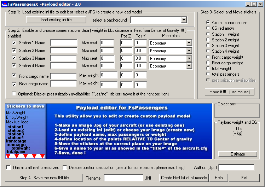Uncheck the Station 1 enabled checkbox
The width and height of the screenshot is (265, 187).
(14, 43)
